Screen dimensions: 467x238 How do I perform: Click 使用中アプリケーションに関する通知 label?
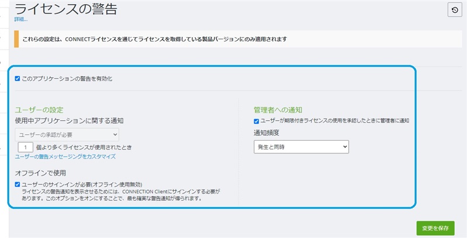pyautogui.click(x=69, y=121)
